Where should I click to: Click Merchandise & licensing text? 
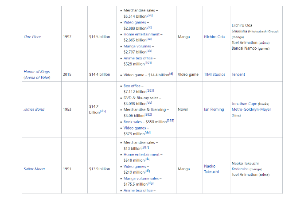[145, 109]
